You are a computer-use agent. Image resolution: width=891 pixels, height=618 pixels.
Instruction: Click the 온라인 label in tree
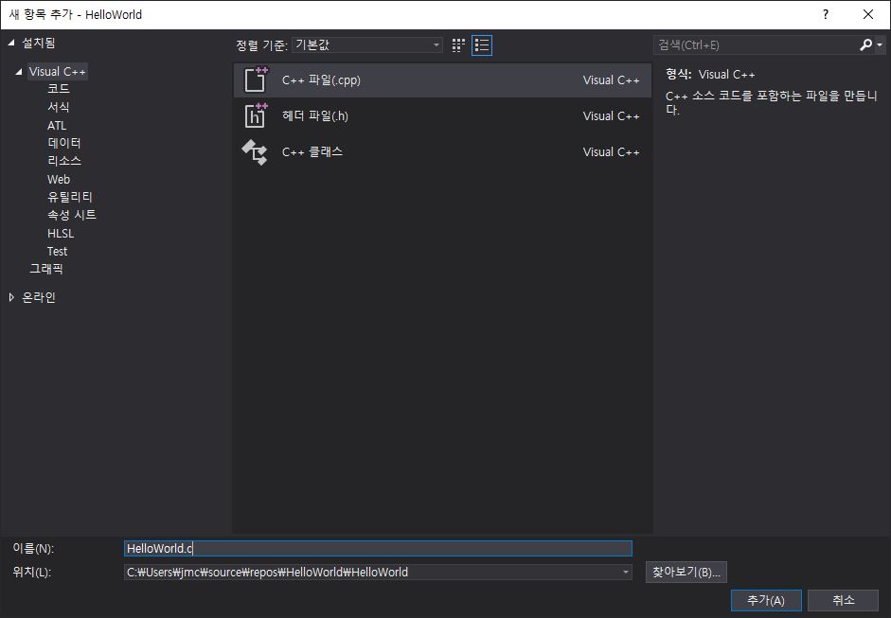point(39,297)
